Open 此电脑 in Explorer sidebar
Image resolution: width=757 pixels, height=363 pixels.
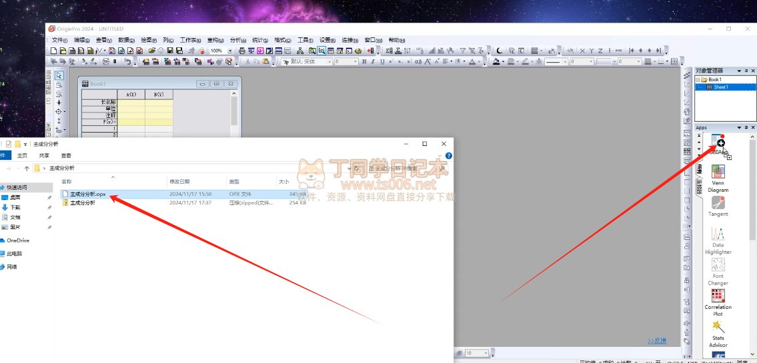(15, 254)
